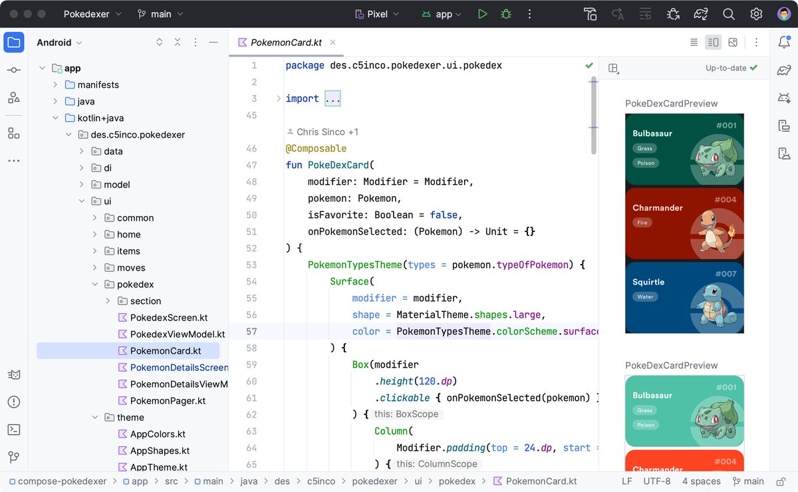Screen dimensions: 798x492
Task: Open the Pokedexer project dropdown
Action: click(92, 14)
